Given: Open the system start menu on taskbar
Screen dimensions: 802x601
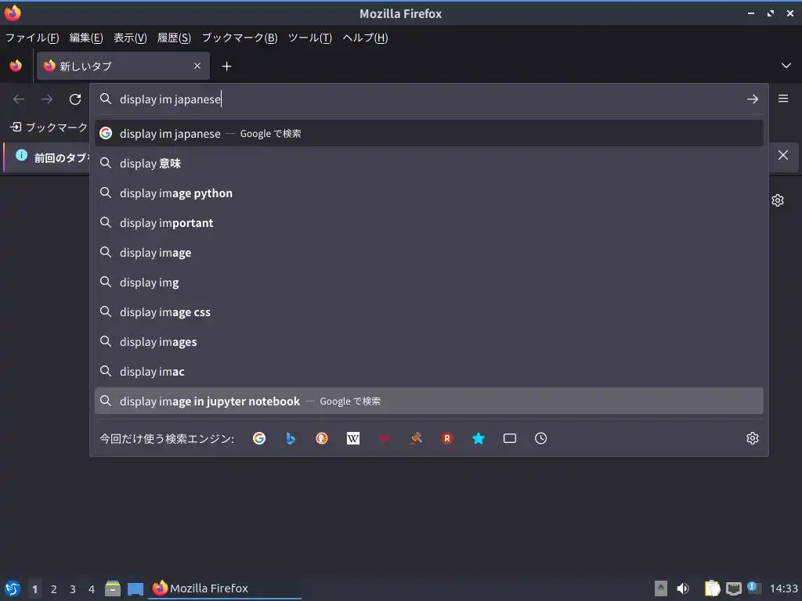Looking at the screenshot, I should pos(13,588).
